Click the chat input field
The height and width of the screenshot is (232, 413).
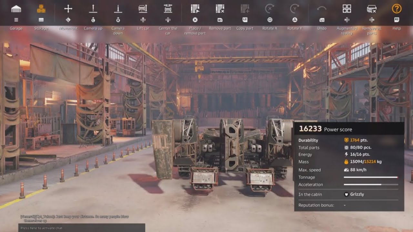pyautogui.click(x=82, y=228)
